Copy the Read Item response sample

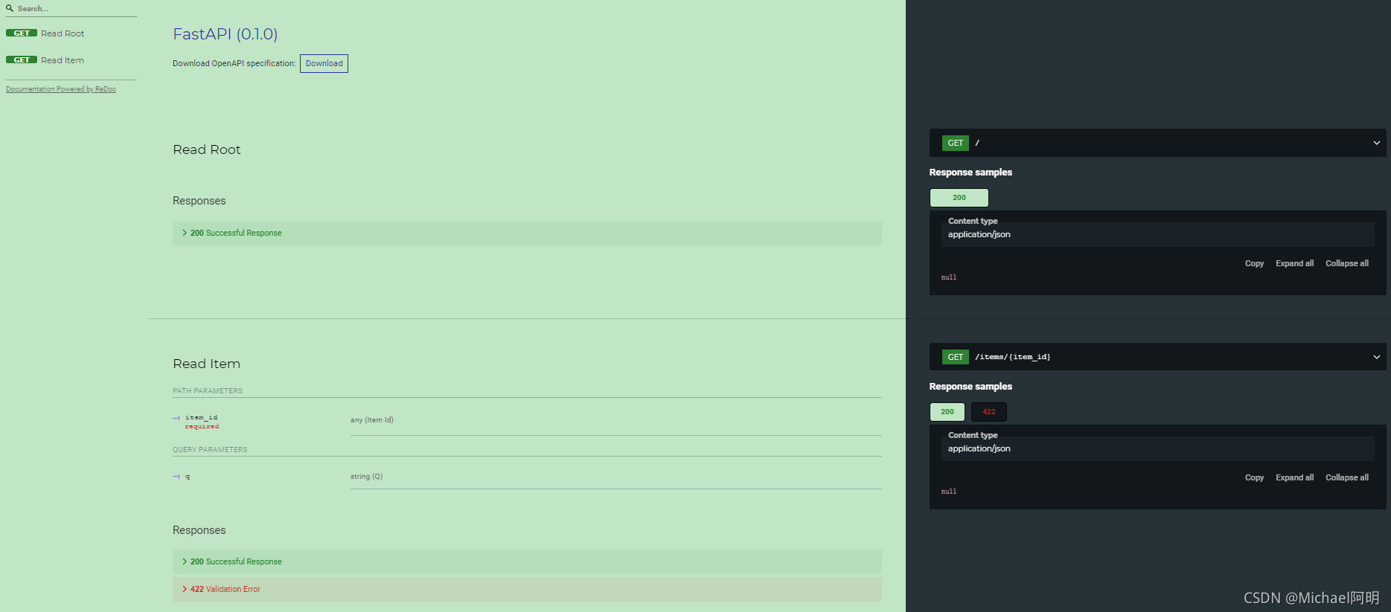tap(1254, 477)
